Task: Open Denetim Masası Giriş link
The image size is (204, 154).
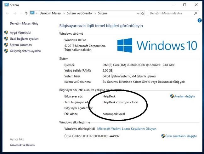Action: pyautogui.click(x=24, y=23)
